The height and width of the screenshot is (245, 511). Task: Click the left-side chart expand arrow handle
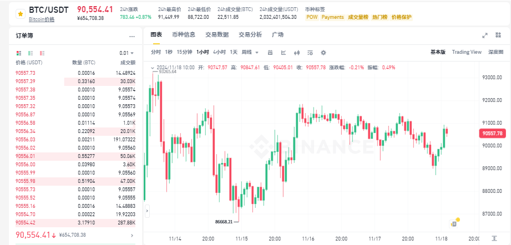[x=147, y=211]
